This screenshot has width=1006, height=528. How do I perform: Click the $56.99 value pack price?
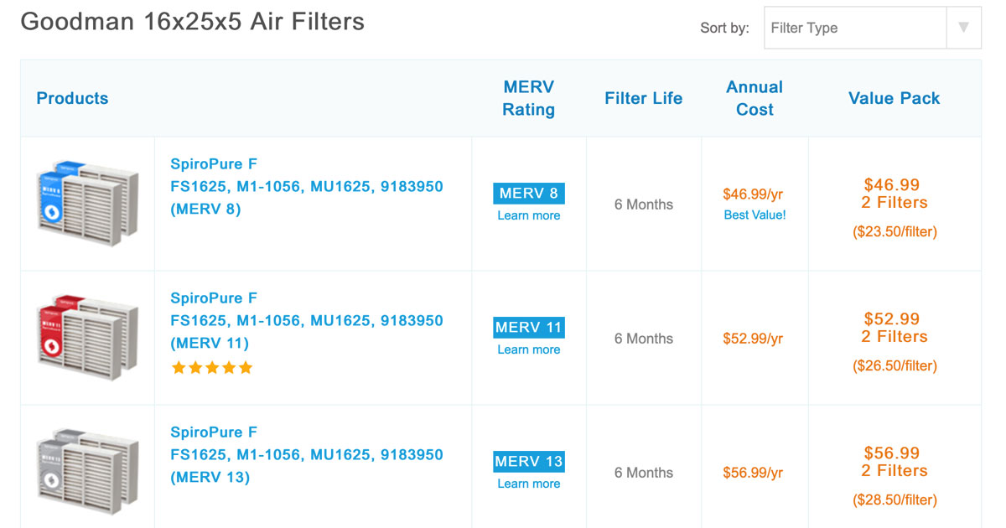point(894,453)
